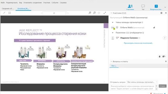Open the Участники panel icon
Viewport: 168px width, 94px height.
pyautogui.click(x=130, y=7)
